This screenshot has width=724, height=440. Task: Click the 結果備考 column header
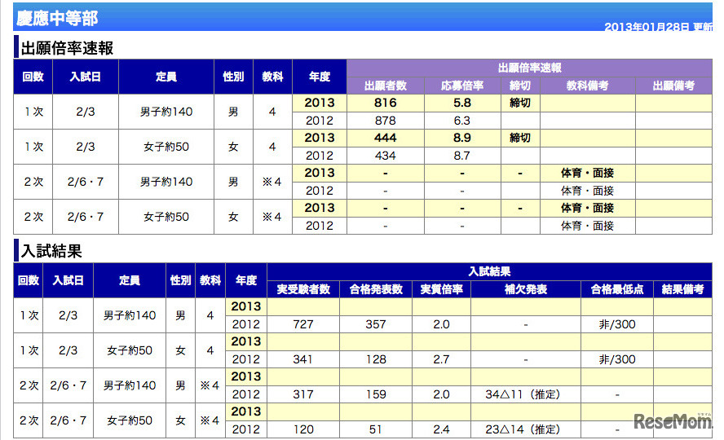pos(682,289)
